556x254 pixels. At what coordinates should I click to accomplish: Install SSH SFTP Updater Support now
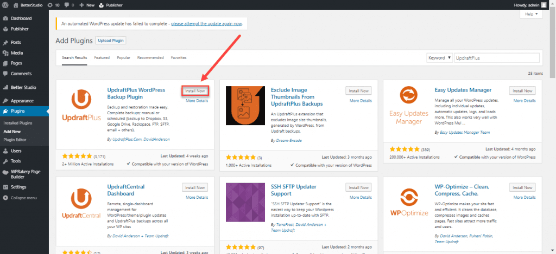[x=358, y=187]
